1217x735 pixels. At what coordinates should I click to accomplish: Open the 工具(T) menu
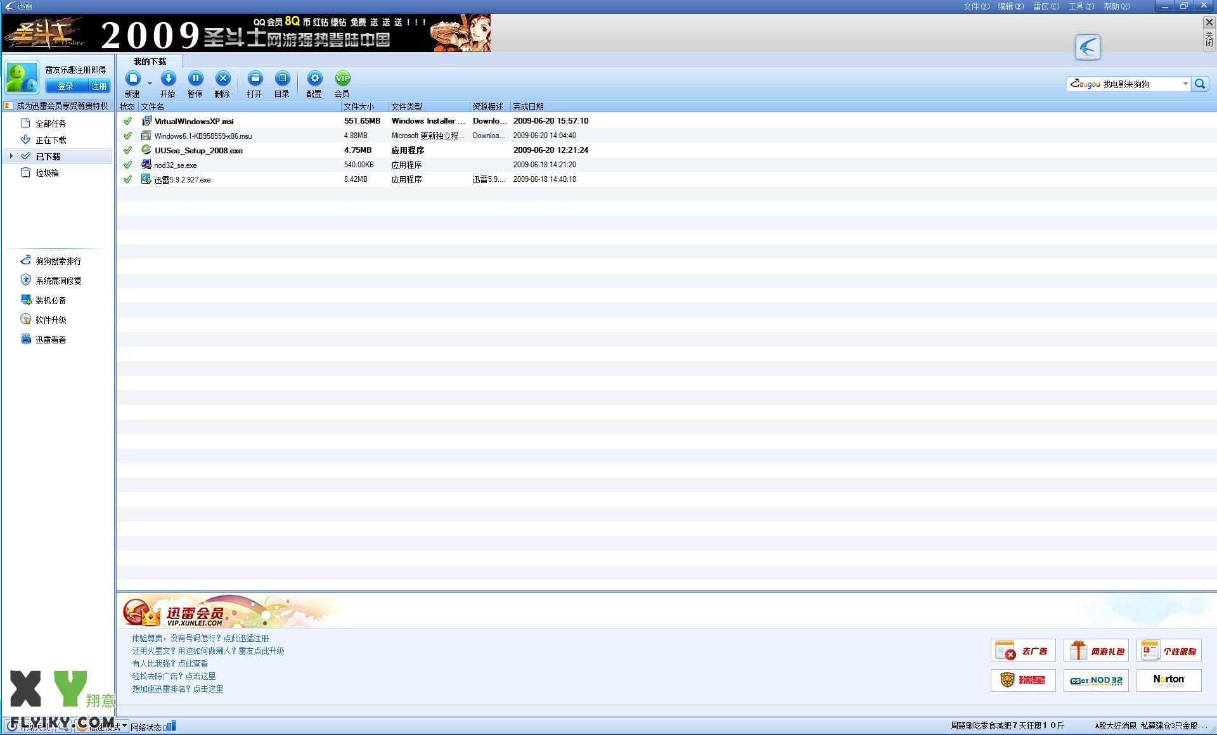(x=1081, y=6)
